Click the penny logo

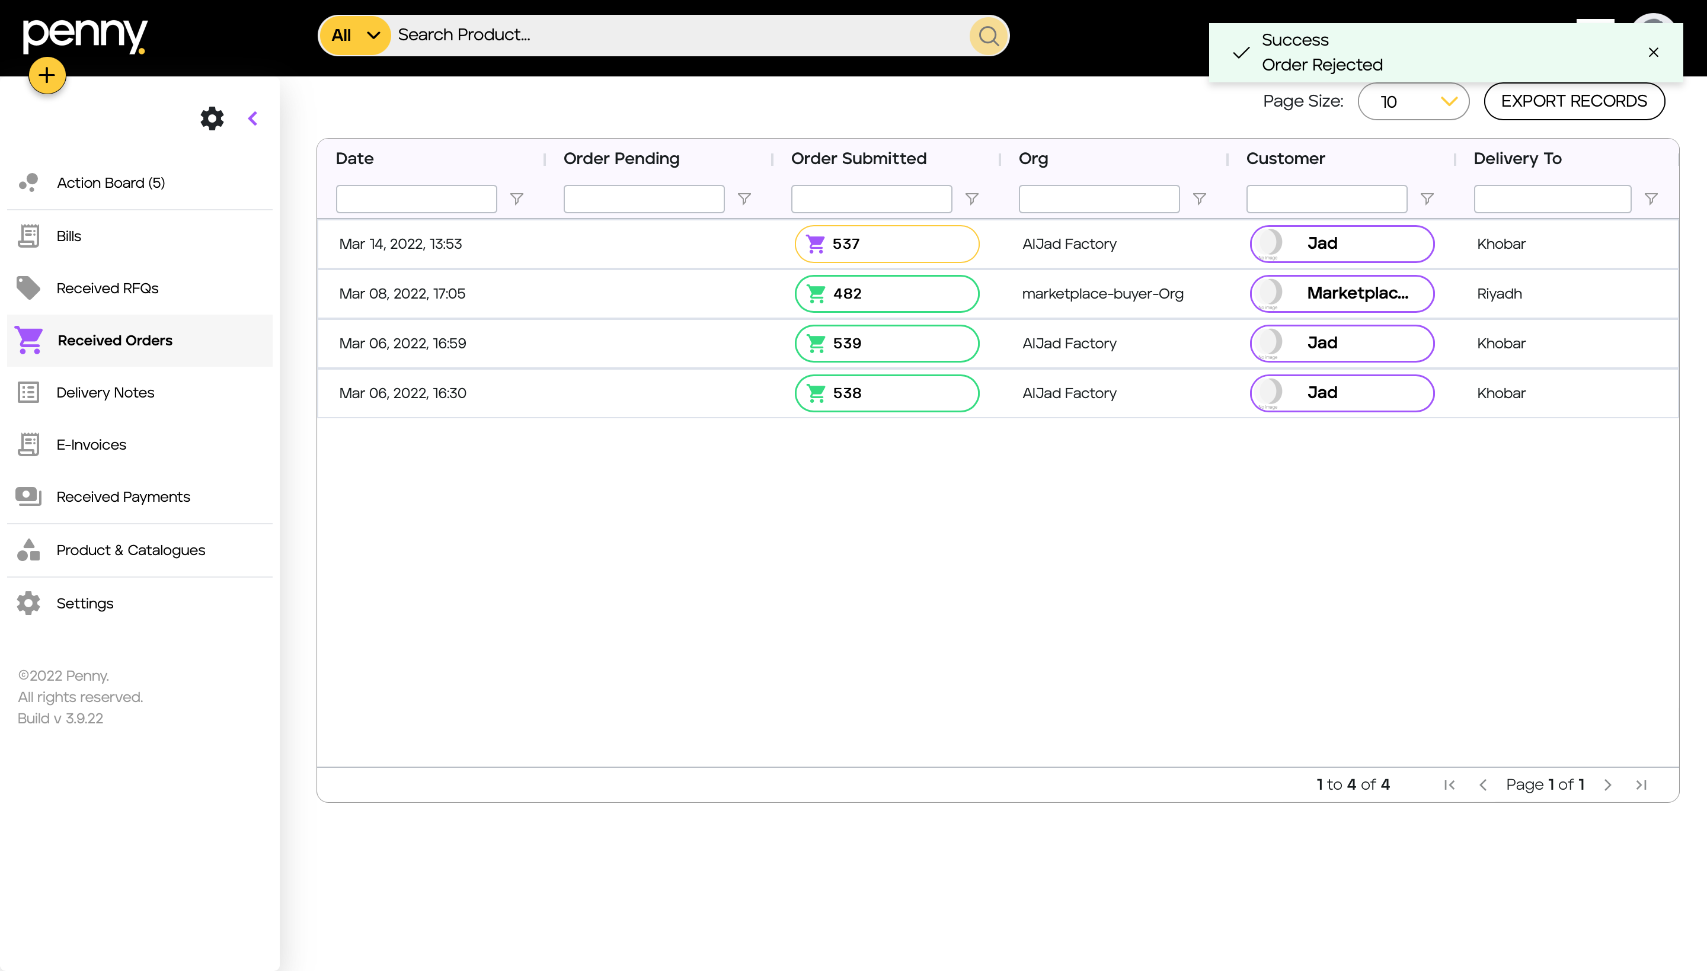(85, 36)
